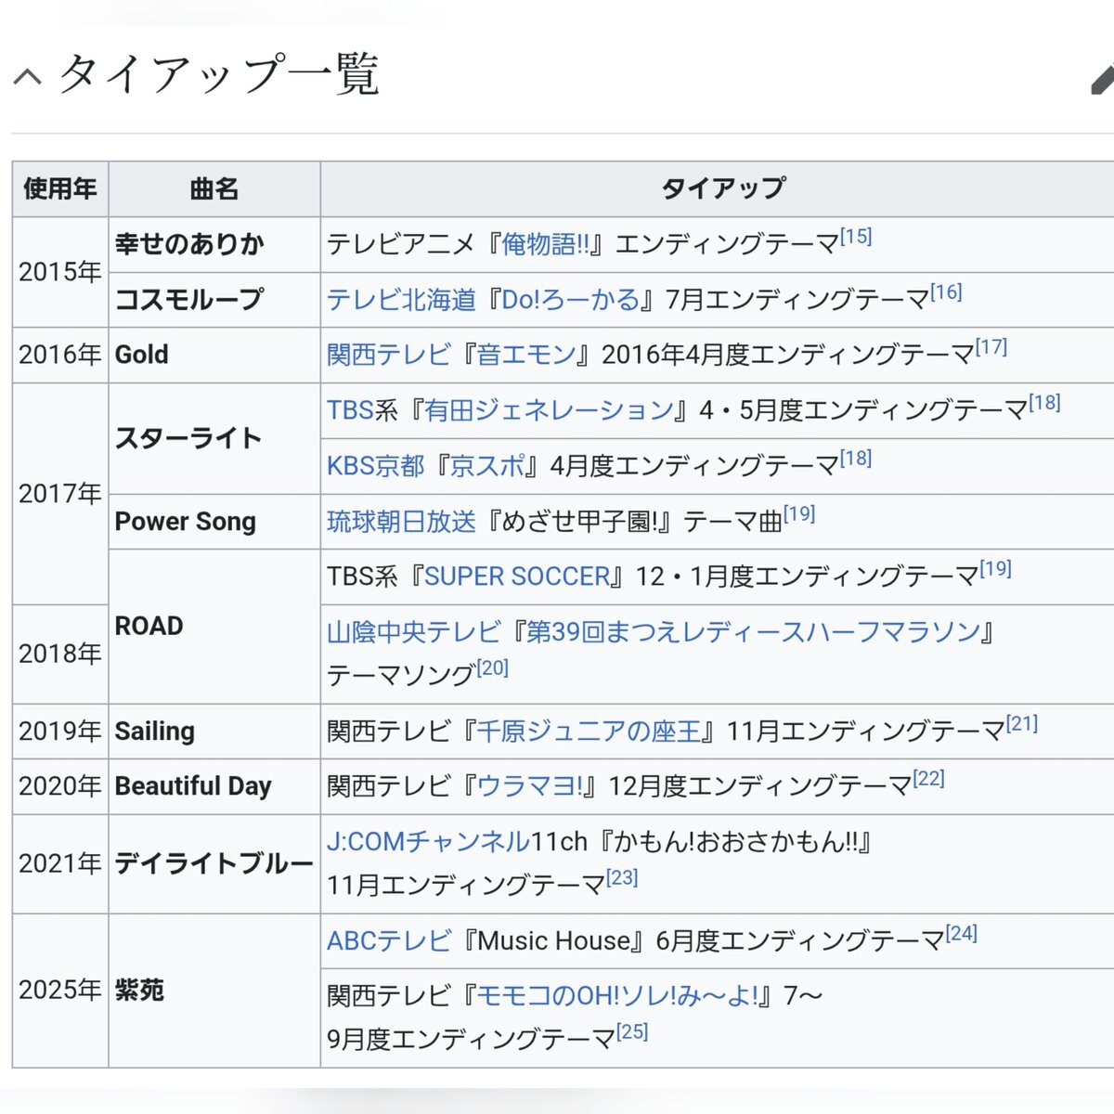Click the pencil edit icon
This screenshot has width=1114, height=1114.
1101,80
